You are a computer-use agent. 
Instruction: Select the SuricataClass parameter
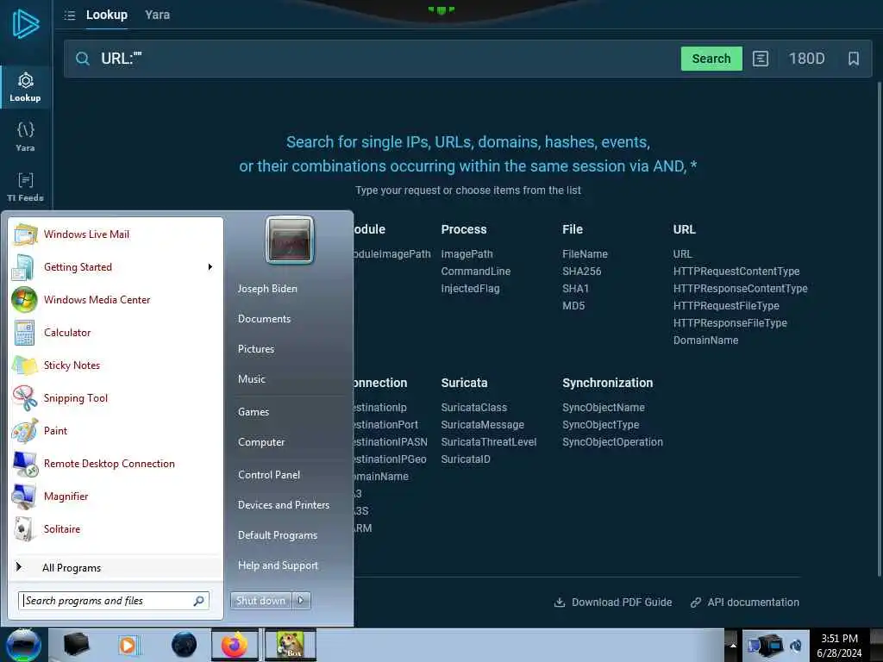(x=474, y=407)
